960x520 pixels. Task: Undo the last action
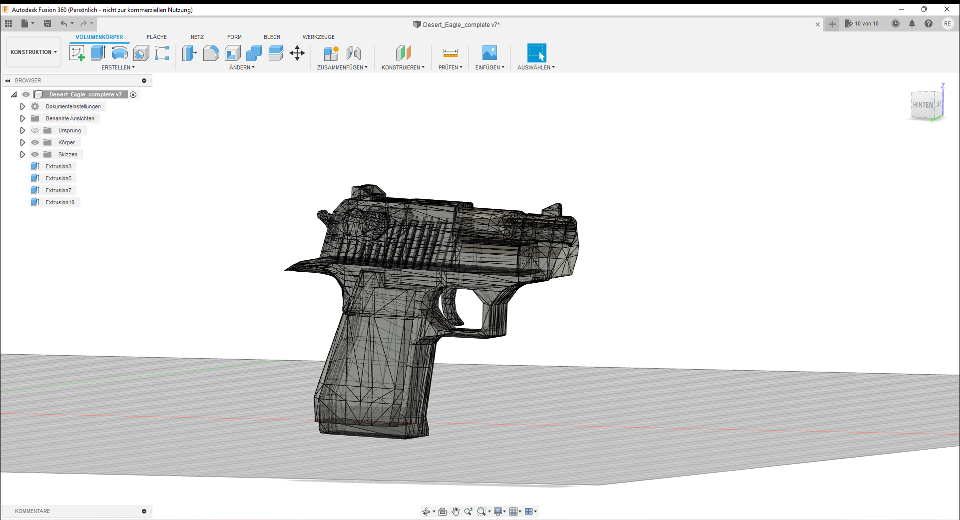pos(63,23)
